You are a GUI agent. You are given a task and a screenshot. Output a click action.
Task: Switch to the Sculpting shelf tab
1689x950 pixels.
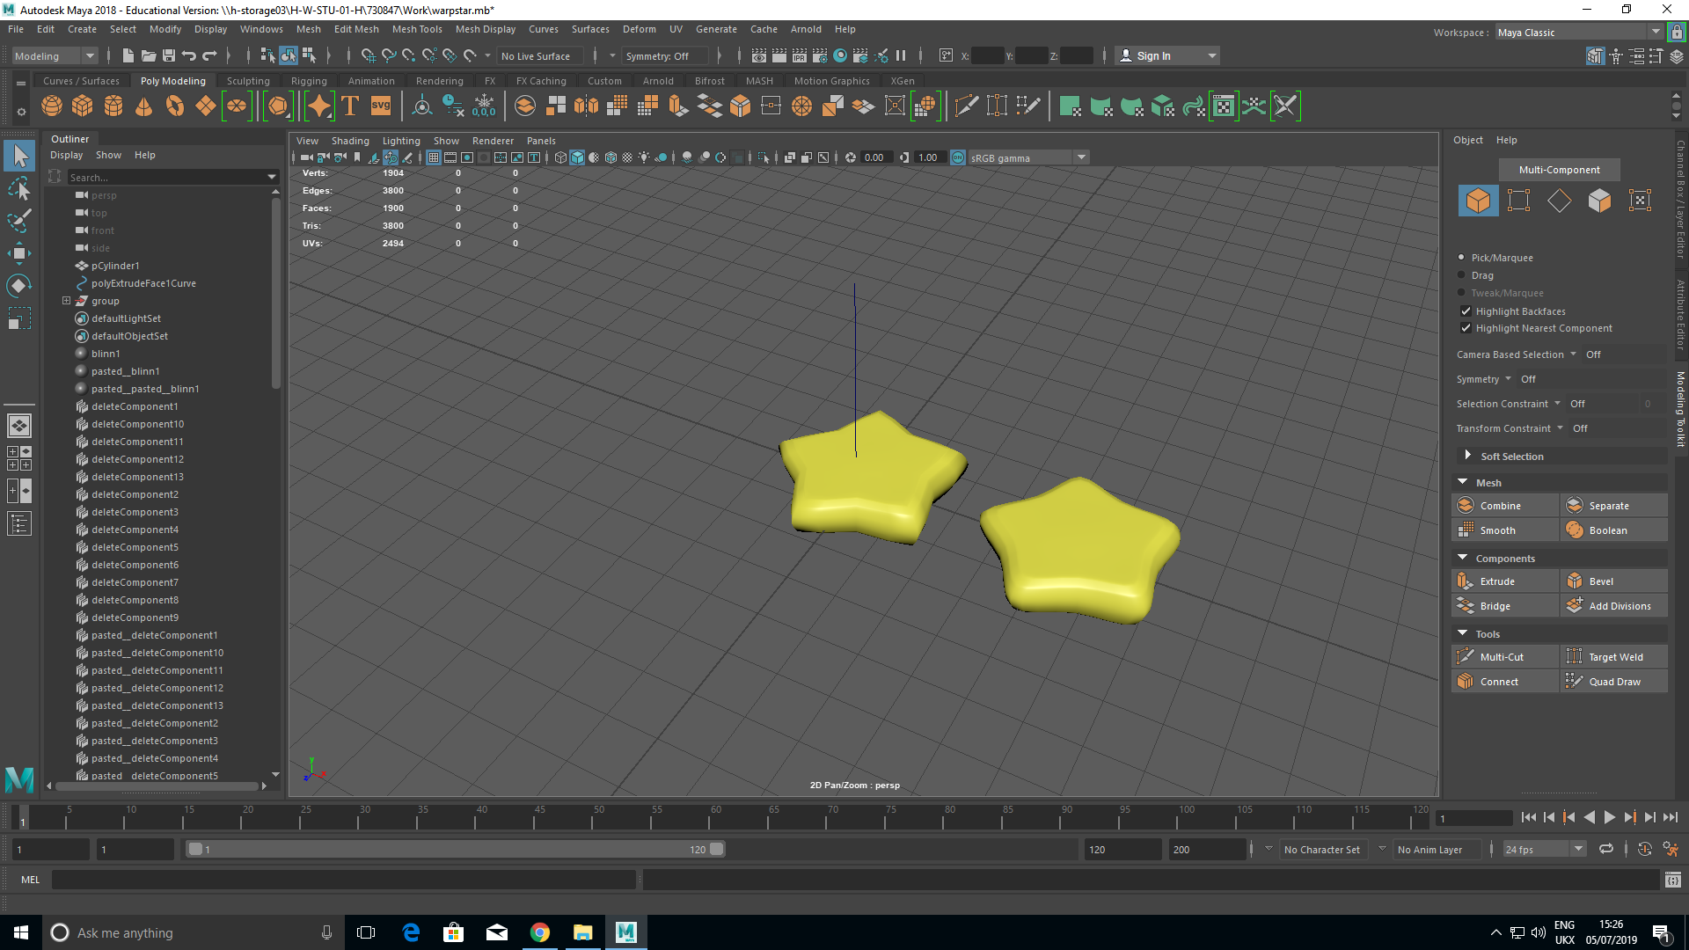pos(248,81)
